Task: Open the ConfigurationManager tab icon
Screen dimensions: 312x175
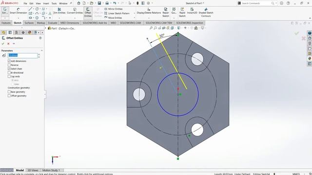Action: tap(17, 33)
